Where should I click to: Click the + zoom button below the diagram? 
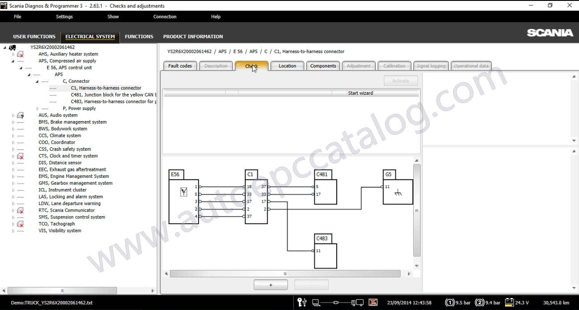pyautogui.click(x=270, y=285)
